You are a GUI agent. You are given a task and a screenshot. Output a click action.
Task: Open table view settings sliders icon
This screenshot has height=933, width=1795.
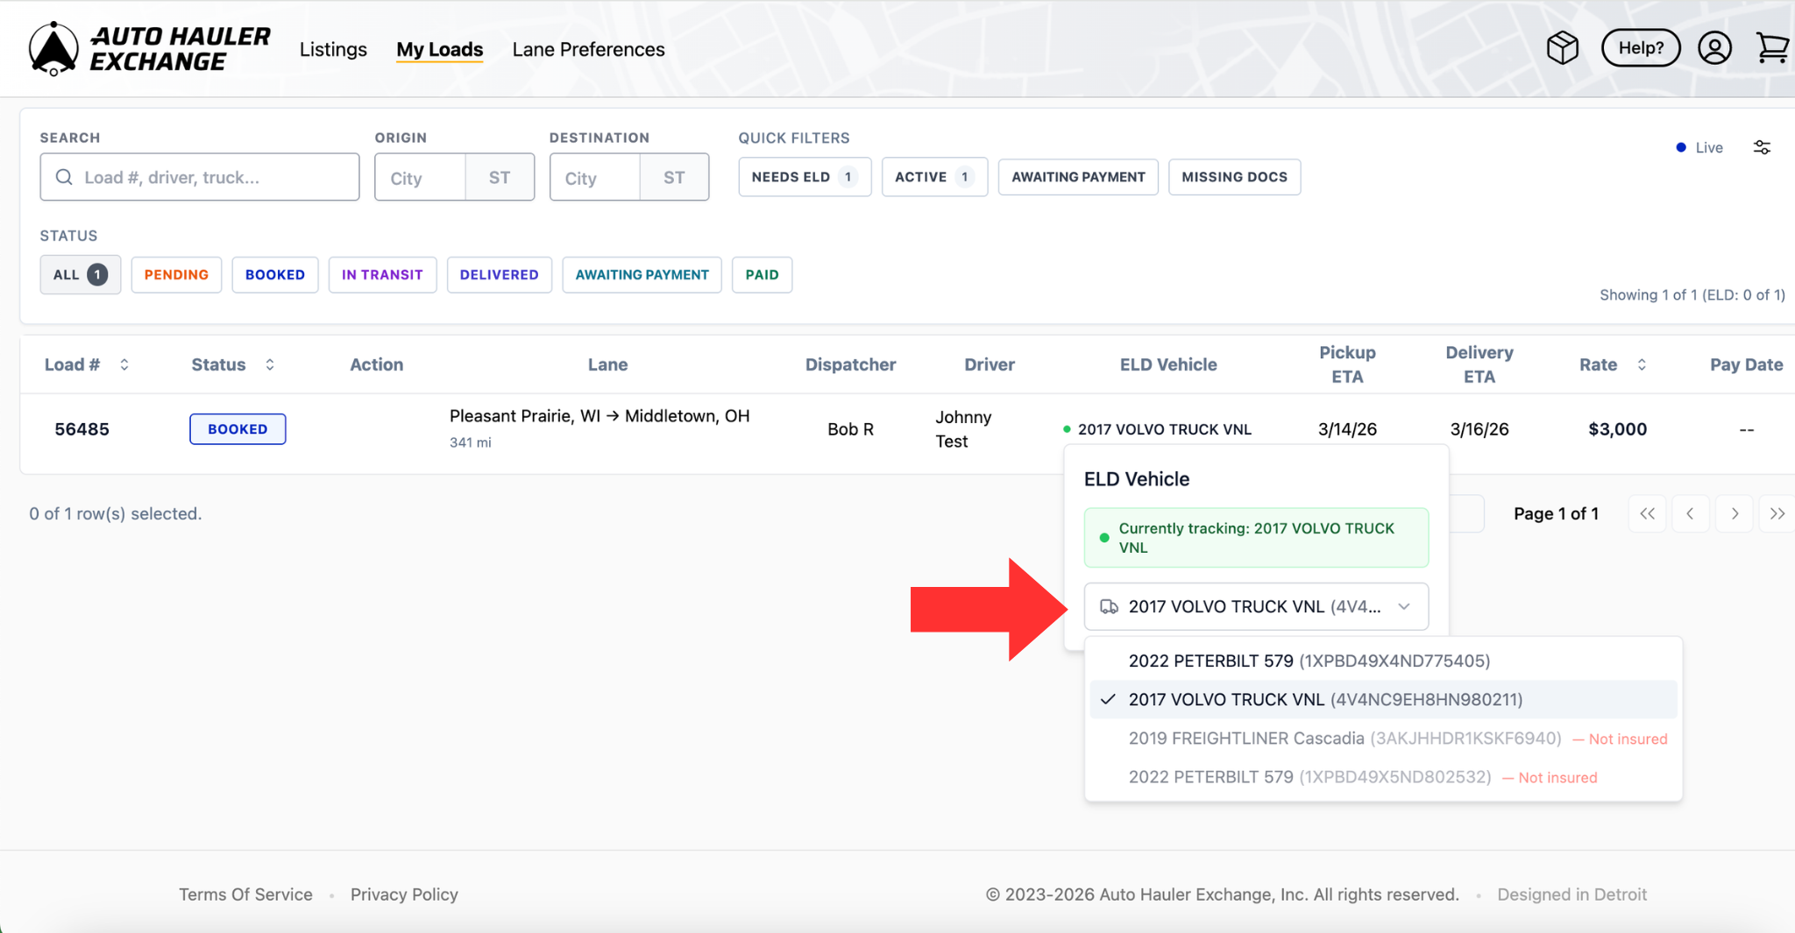[1762, 147]
